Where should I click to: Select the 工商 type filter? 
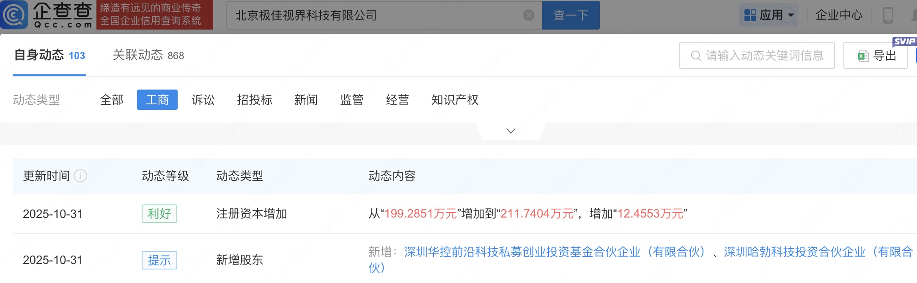157,100
